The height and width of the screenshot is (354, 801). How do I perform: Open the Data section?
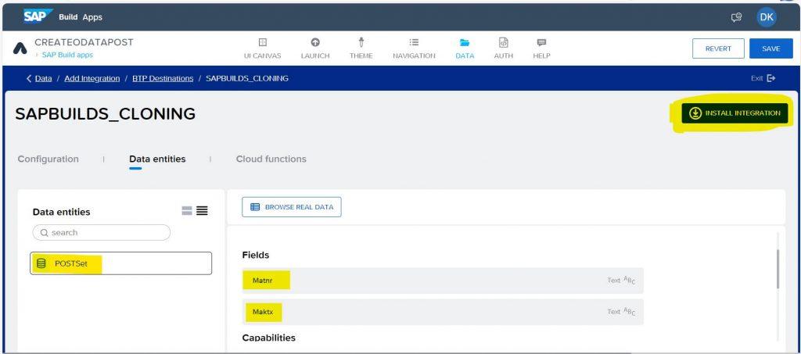pos(465,48)
